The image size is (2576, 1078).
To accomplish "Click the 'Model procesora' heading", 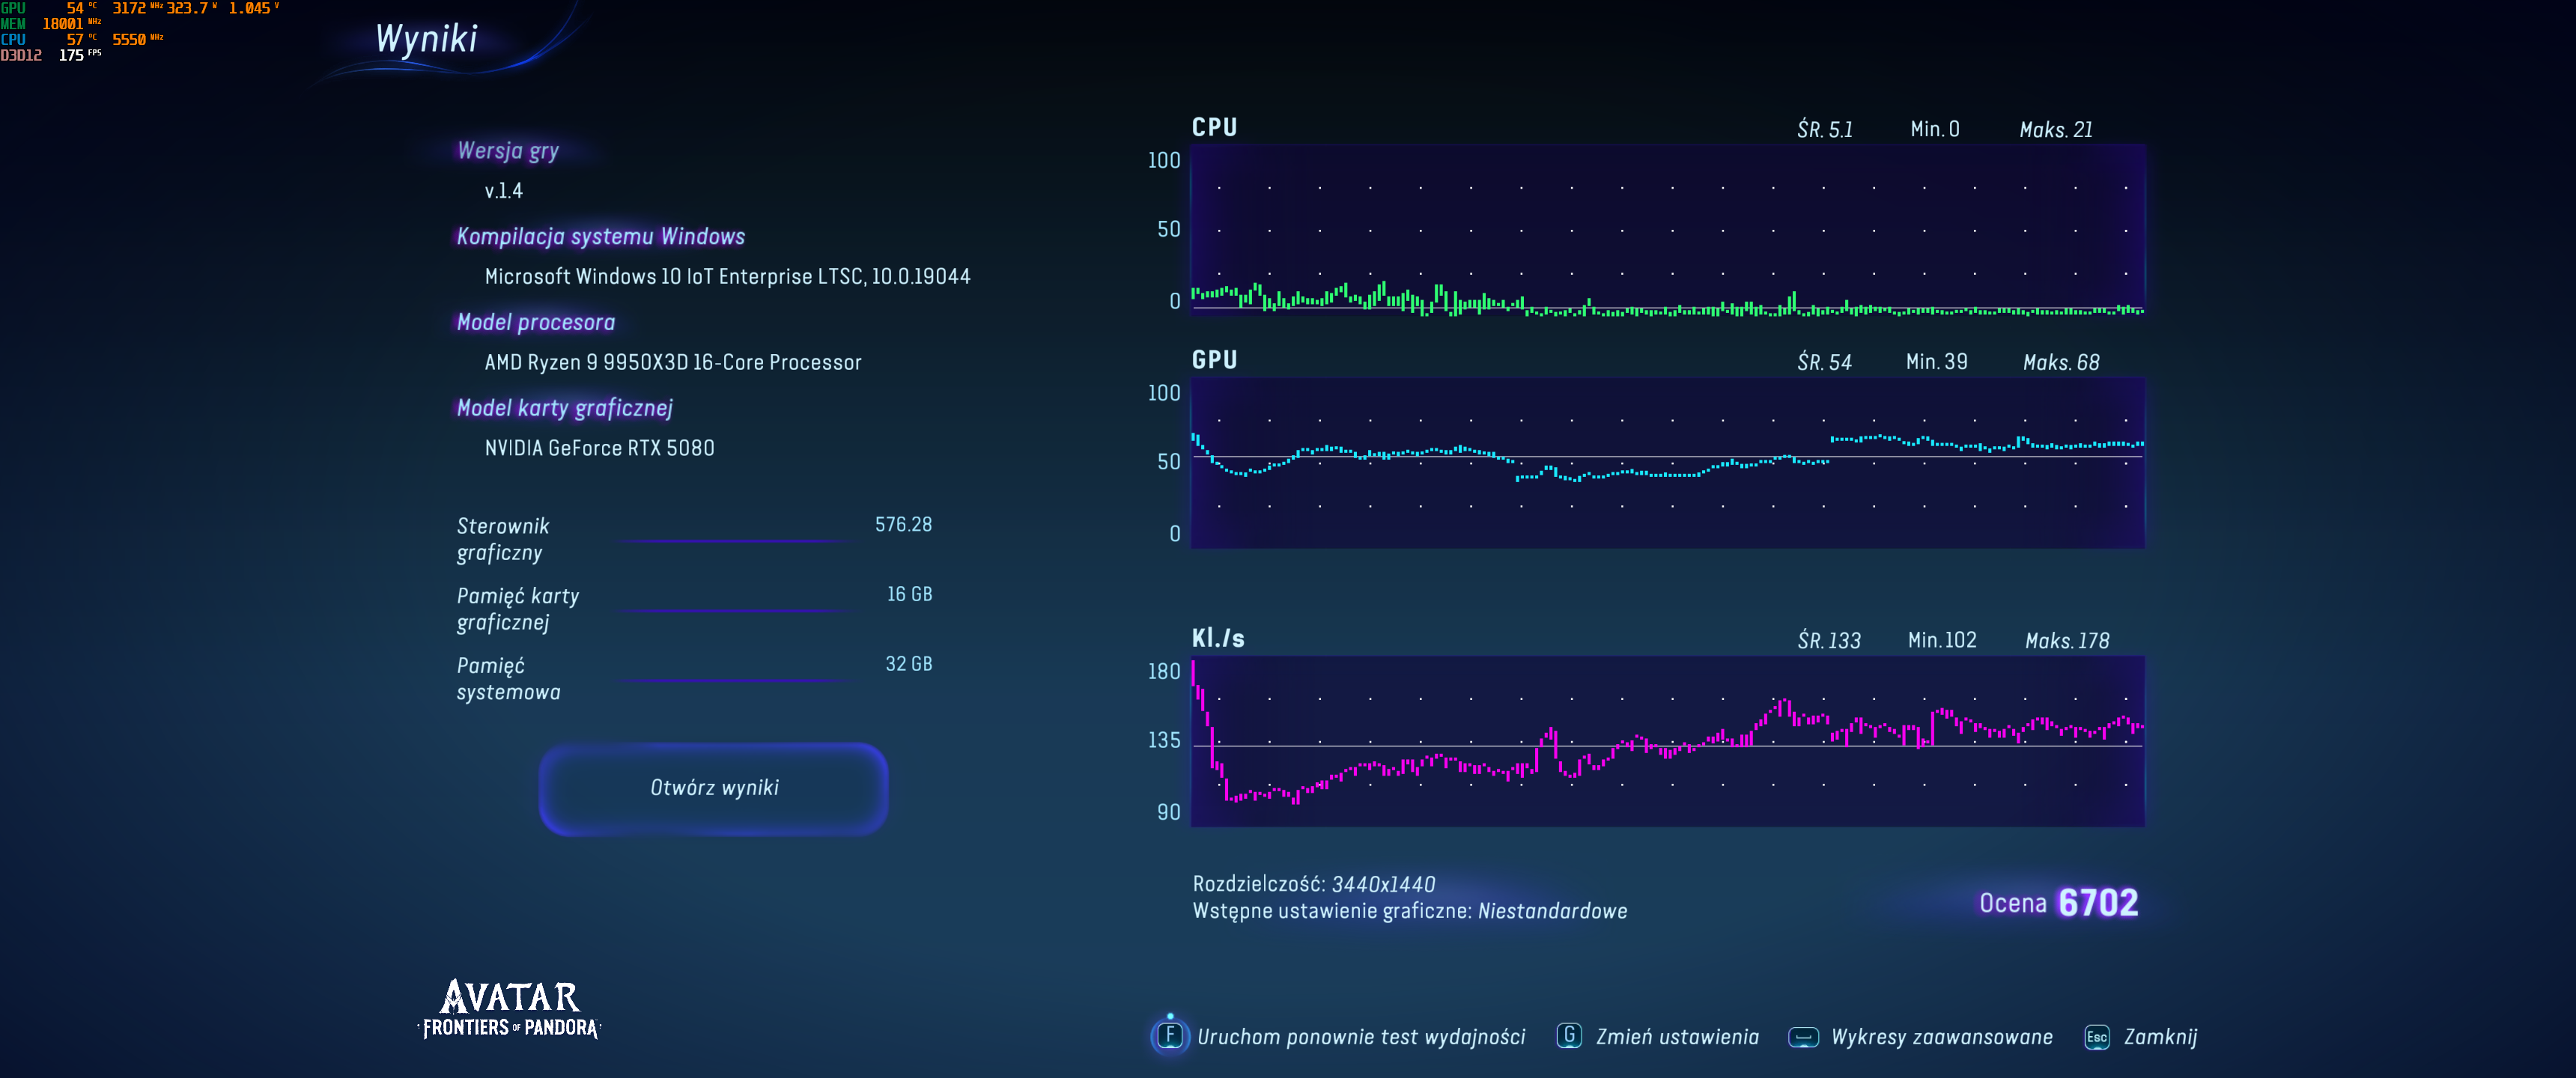I will point(535,322).
